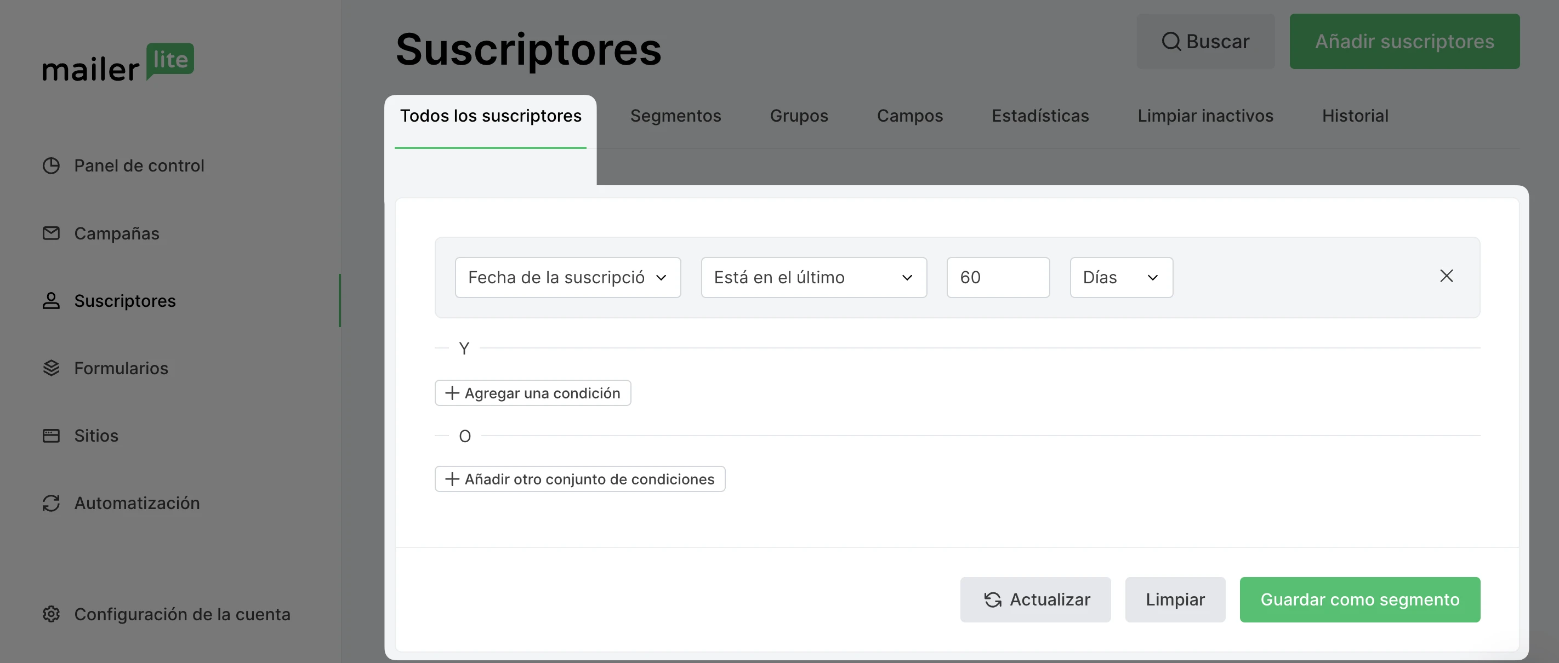Click Añadir otro conjunto de condiciones
Image resolution: width=1559 pixels, height=663 pixels.
coord(579,479)
